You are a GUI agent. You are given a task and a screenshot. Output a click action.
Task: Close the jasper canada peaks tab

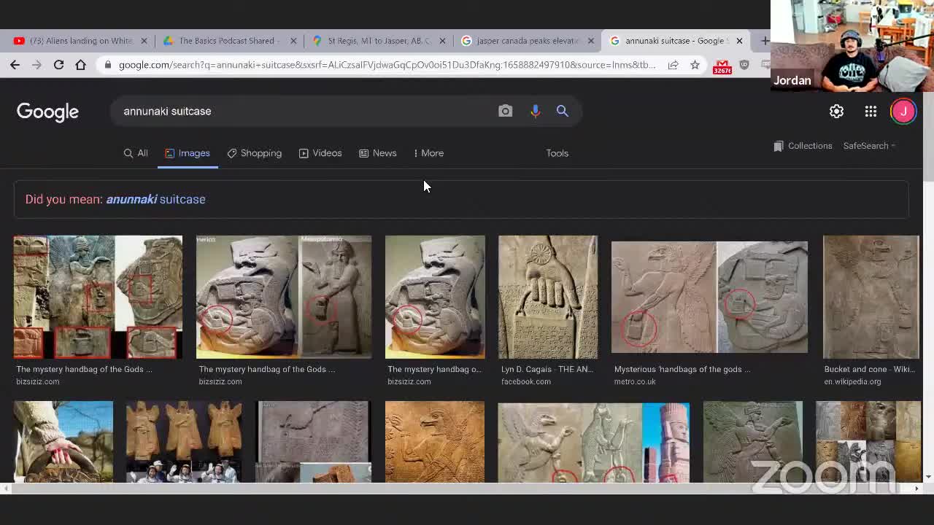[x=591, y=41]
